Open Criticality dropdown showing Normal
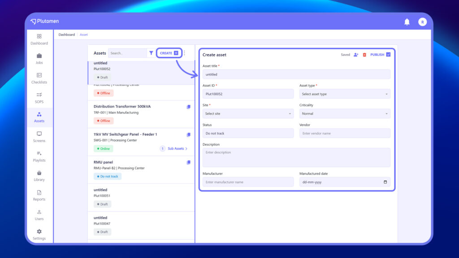Image resolution: width=459 pixels, height=258 pixels. click(x=345, y=113)
